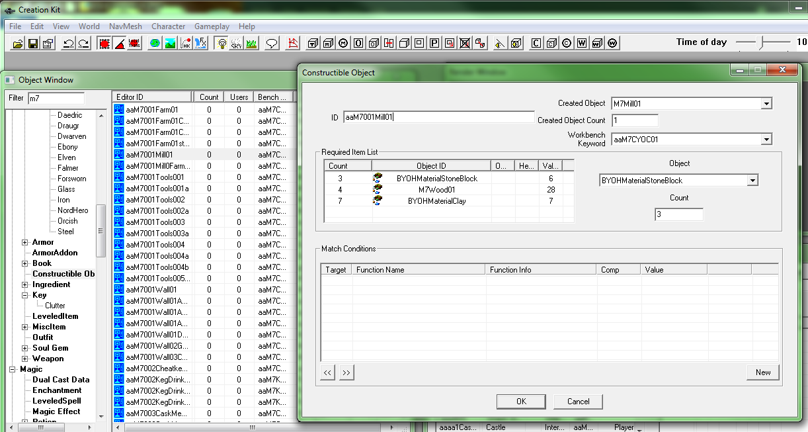Open the Gameplay menu
Image resolution: width=808 pixels, height=432 pixels.
[212, 26]
